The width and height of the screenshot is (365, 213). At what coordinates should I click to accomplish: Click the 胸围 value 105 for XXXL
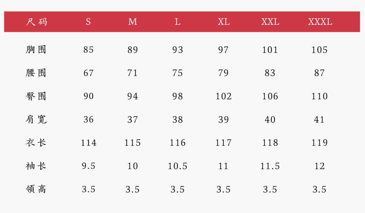click(x=319, y=50)
